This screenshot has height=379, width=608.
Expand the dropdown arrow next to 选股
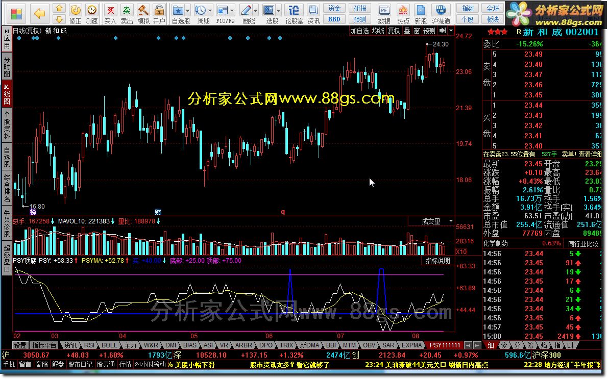coord(279,11)
